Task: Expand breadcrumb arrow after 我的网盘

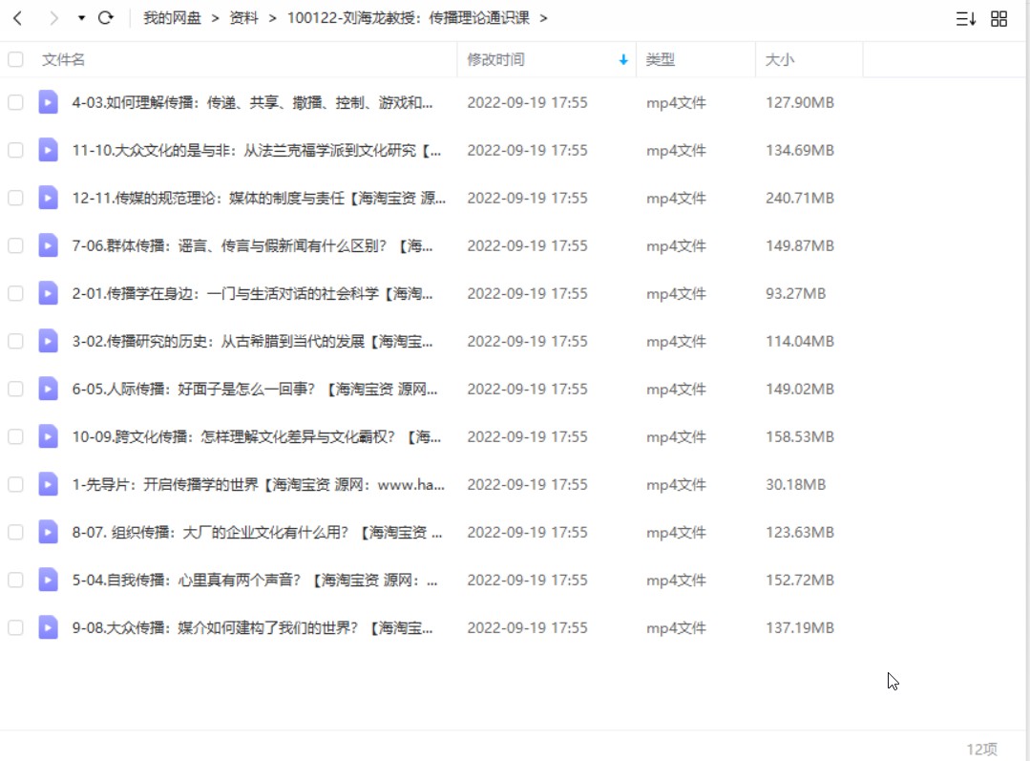Action: [215, 18]
